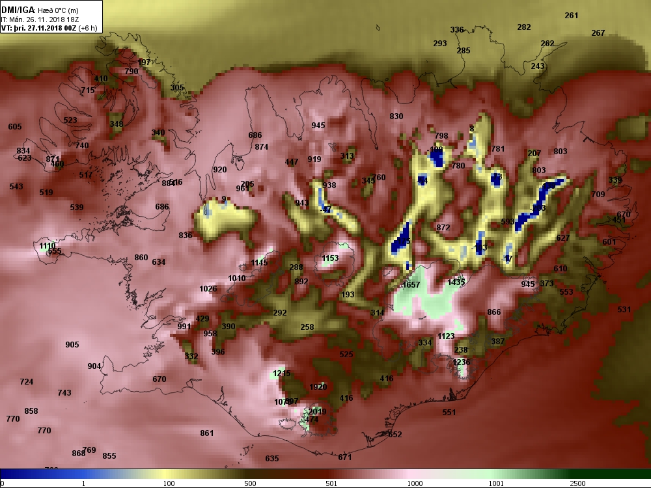
Task: Click the 387 value in the southeast
Action: pyautogui.click(x=498, y=342)
